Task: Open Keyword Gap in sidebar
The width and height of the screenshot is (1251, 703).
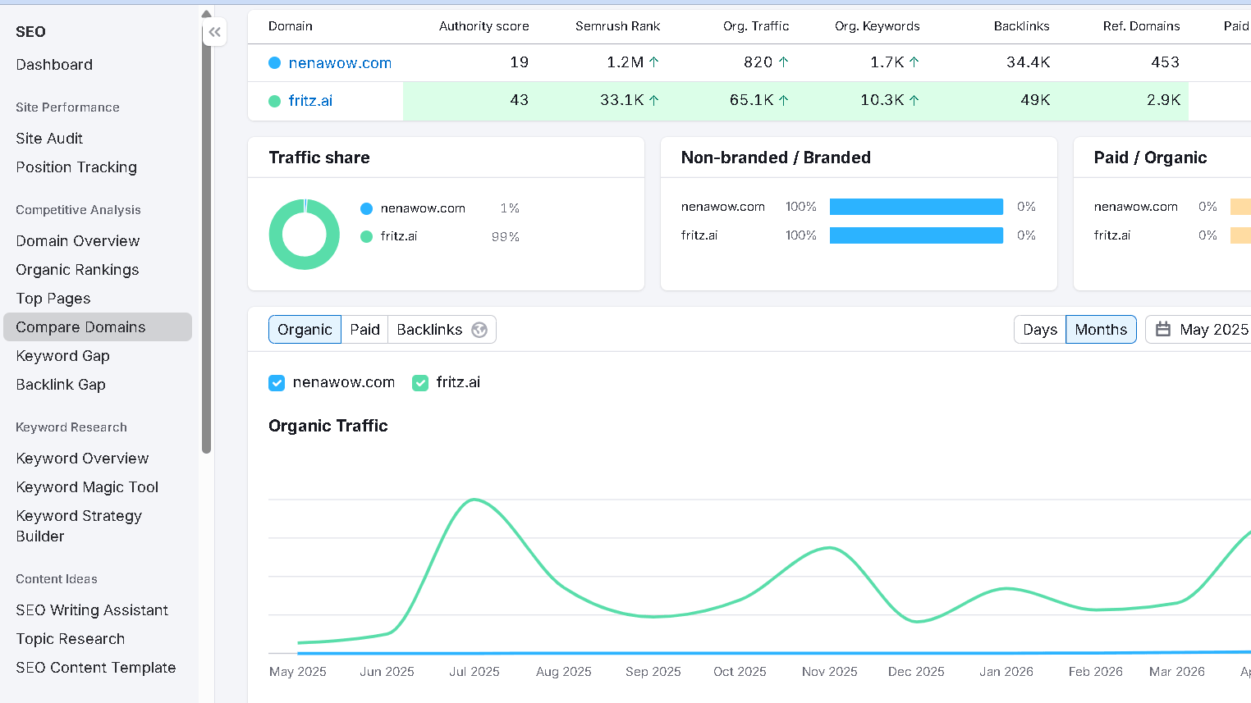Action: click(62, 356)
